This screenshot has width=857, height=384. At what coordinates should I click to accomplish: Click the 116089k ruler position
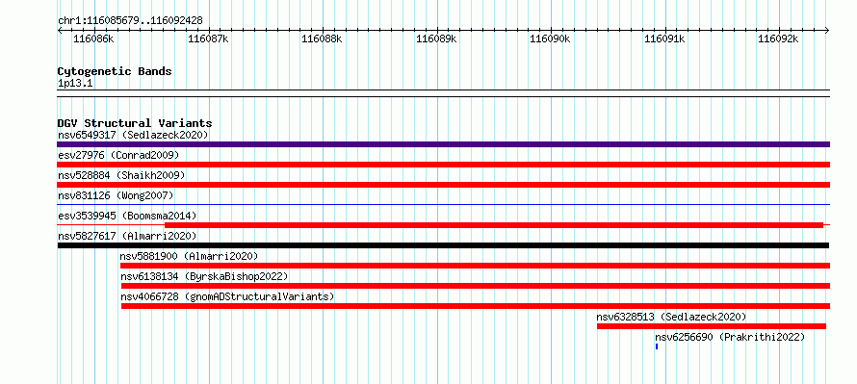(x=436, y=38)
